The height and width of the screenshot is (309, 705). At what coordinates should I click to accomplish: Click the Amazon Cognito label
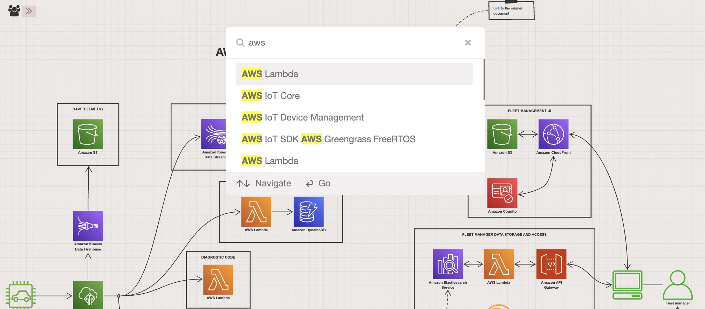pos(502,212)
